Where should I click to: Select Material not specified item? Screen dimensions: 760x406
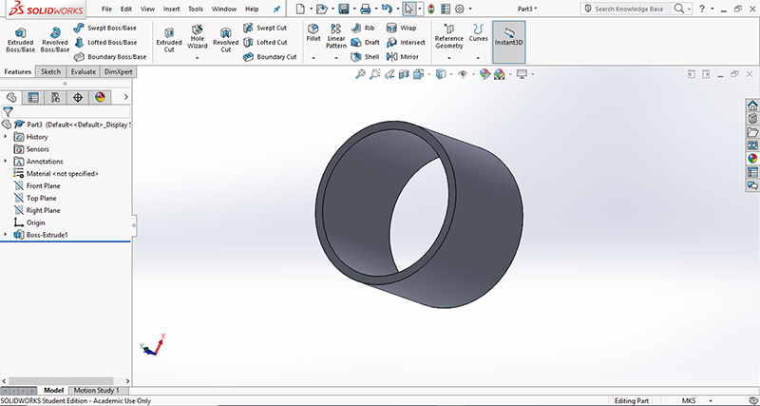click(x=62, y=173)
